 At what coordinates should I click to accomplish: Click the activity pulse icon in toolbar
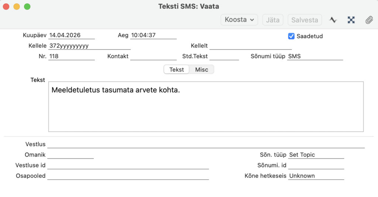point(333,20)
